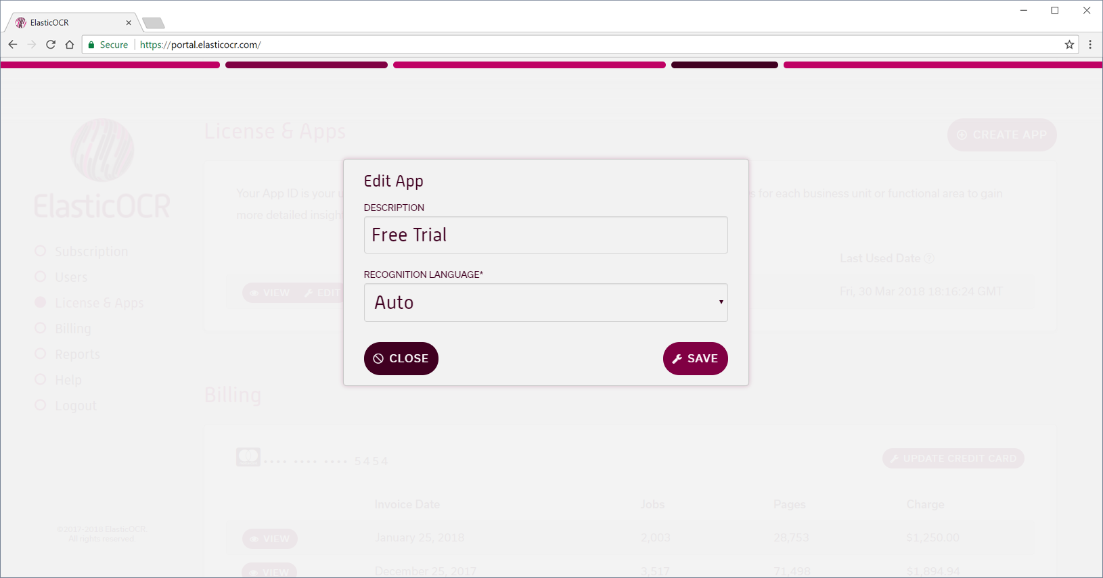Screen dimensions: 1103x578
Task: Click the Close button in Edit App dialog
Action: [x=401, y=358]
